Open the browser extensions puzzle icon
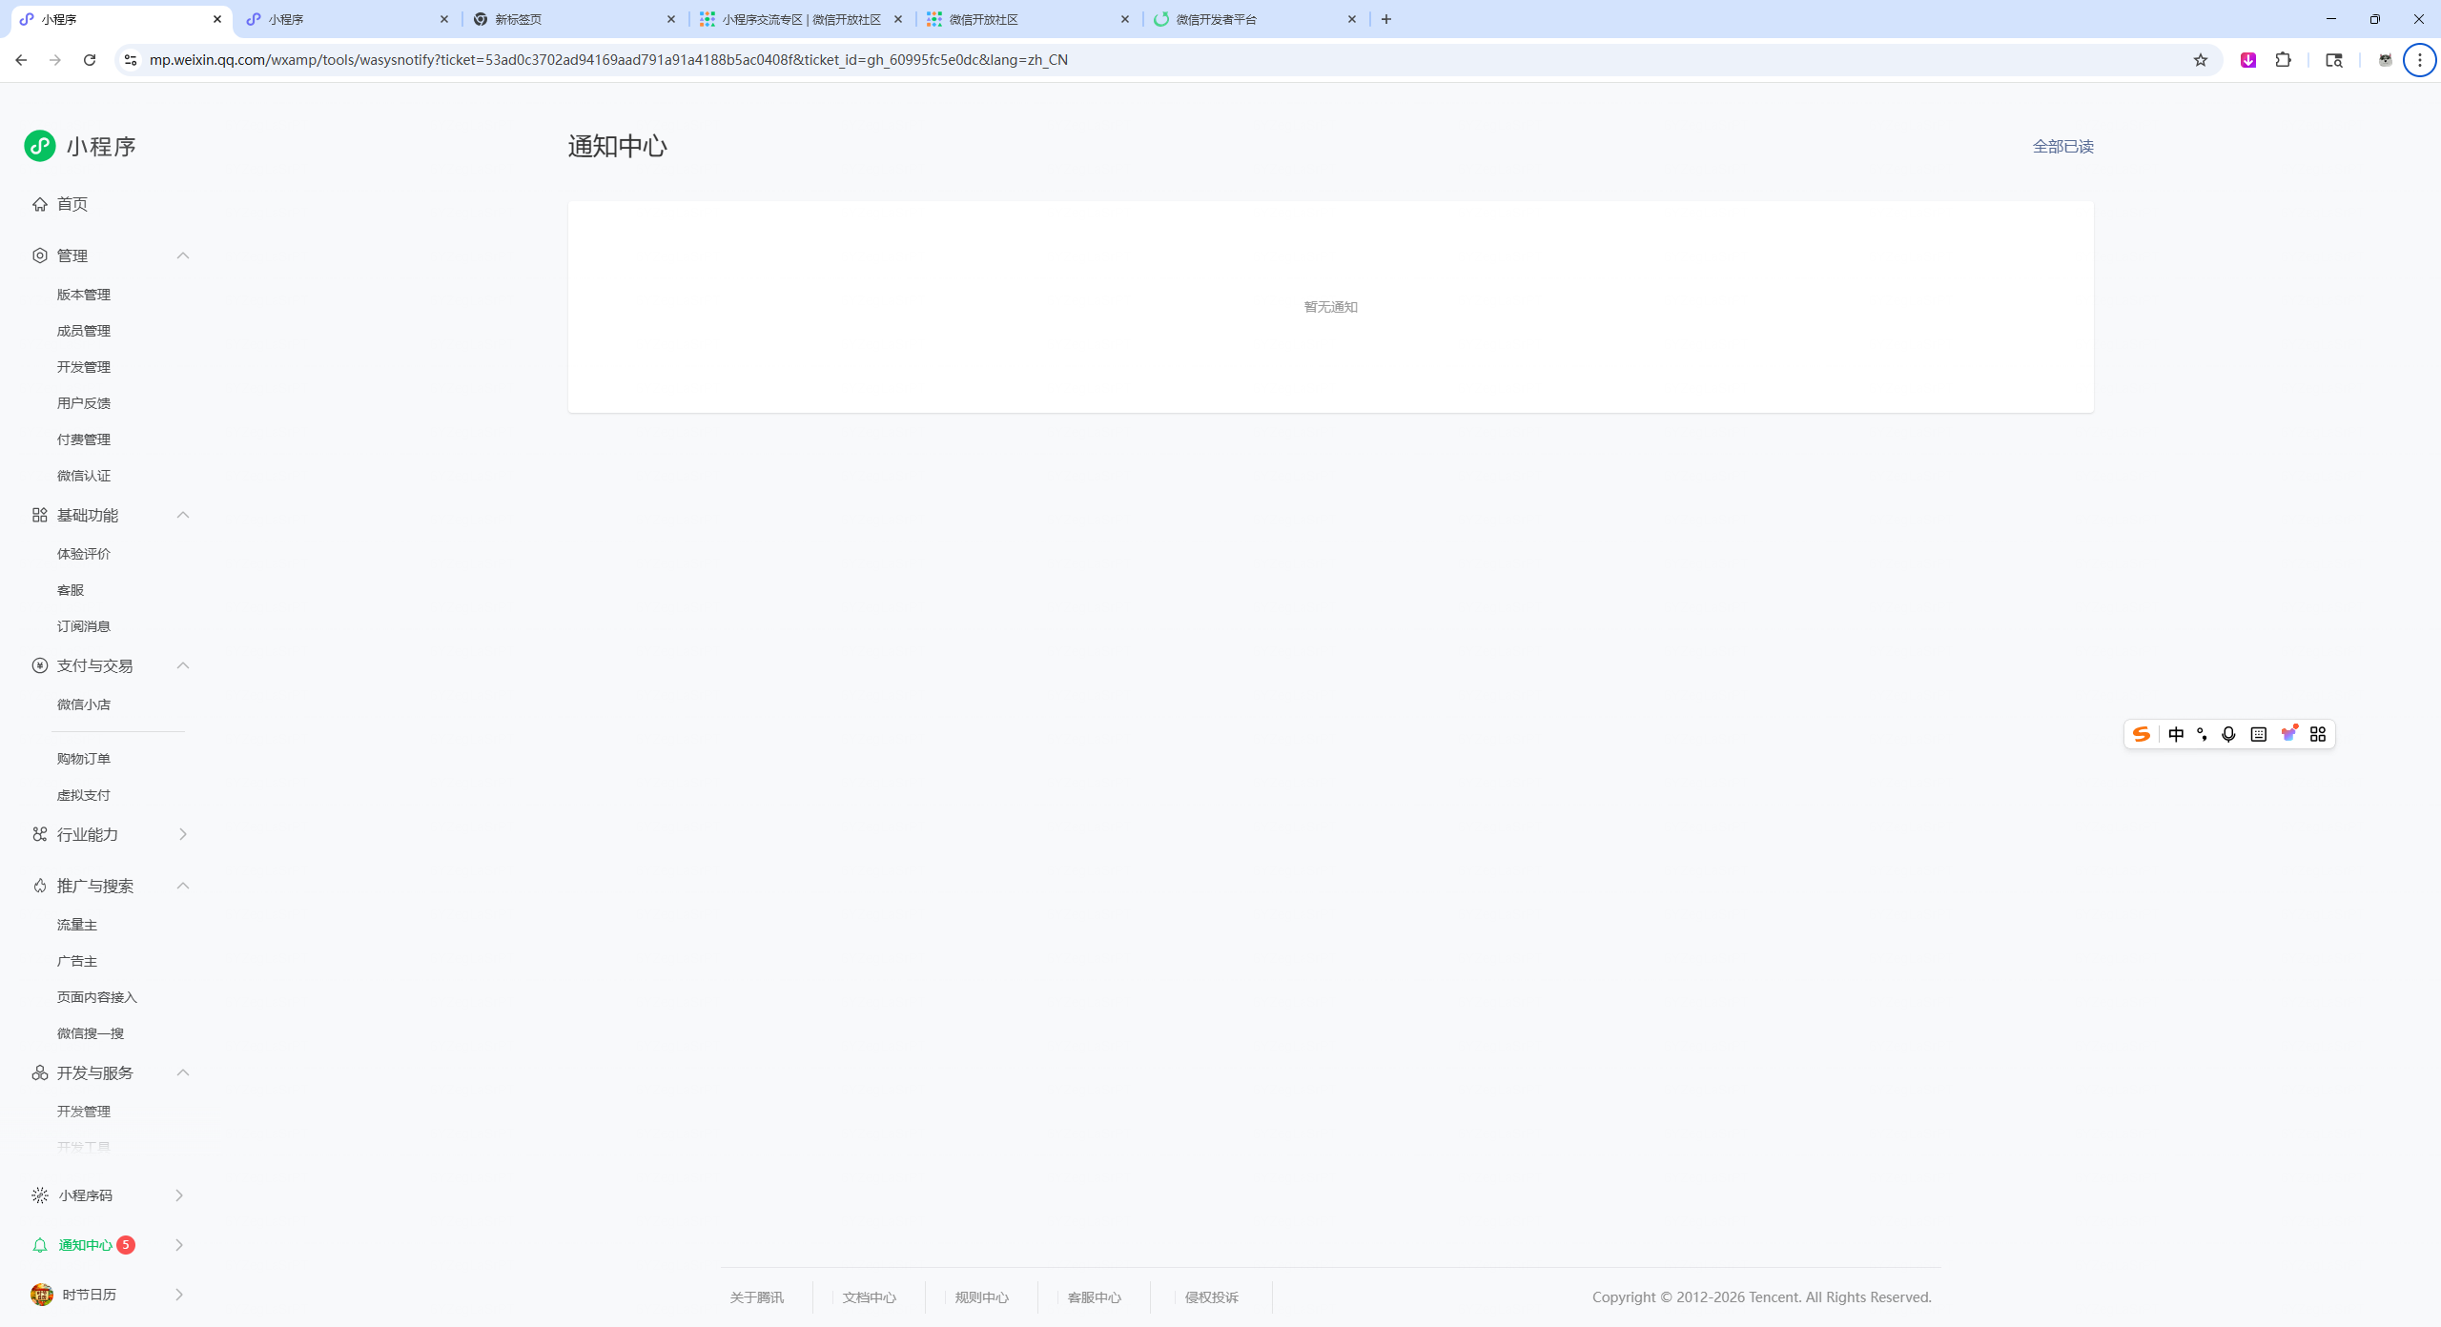Image resolution: width=2441 pixels, height=1327 pixels. pos(2283,60)
